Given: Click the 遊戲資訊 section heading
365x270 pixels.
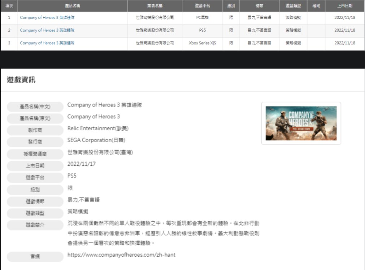Looking at the screenshot, I should 21,80.
